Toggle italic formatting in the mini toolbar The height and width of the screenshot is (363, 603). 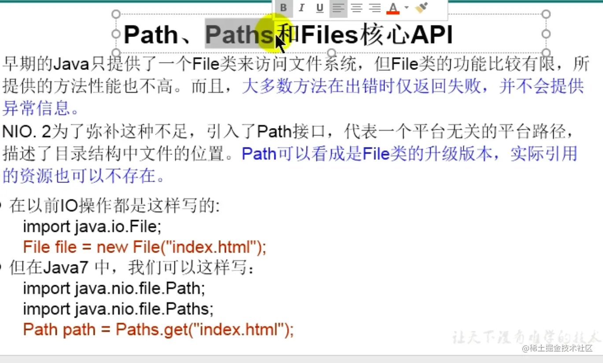tap(302, 8)
